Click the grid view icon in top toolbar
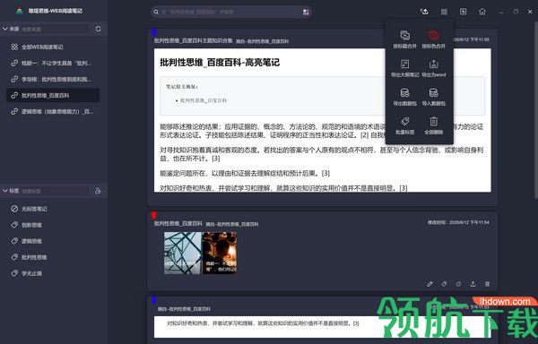The height and width of the screenshot is (344, 538). [444, 12]
